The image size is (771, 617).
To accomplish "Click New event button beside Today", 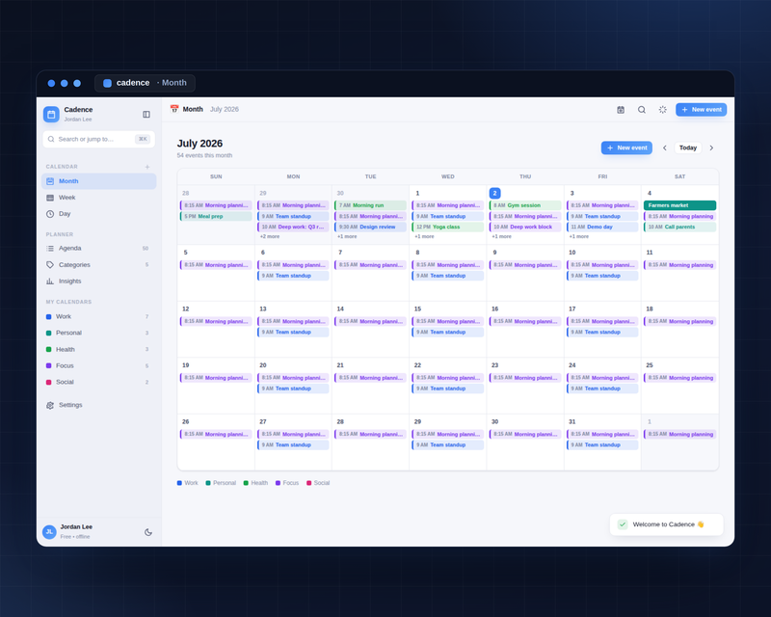I will click(626, 148).
